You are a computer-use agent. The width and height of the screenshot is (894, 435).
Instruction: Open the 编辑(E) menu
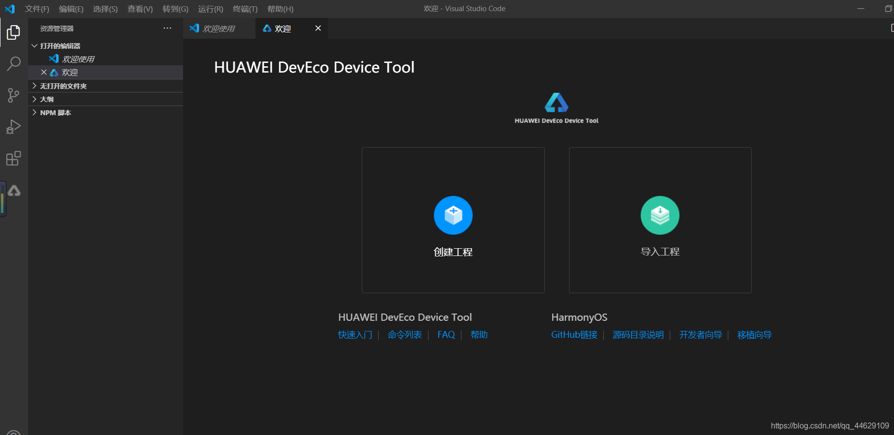click(x=71, y=9)
